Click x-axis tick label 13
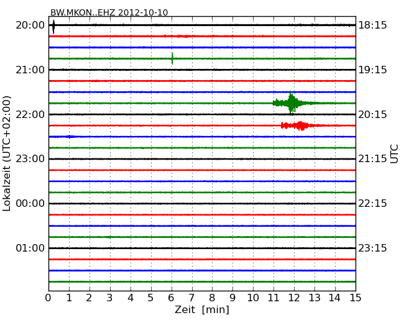Image resolution: width=404 pixels, height=323 pixels. point(314,298)
